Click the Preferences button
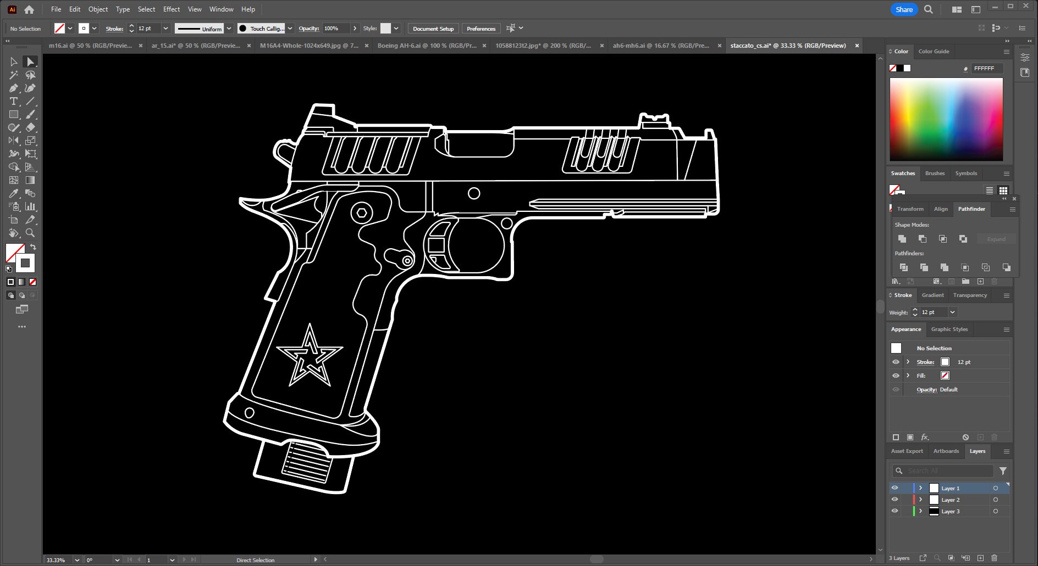Screen dimensions: 1038x566 click(x=481, y=28)
